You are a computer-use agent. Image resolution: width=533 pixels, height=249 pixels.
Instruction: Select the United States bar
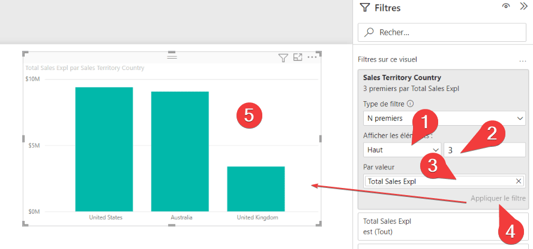[104, 150]
